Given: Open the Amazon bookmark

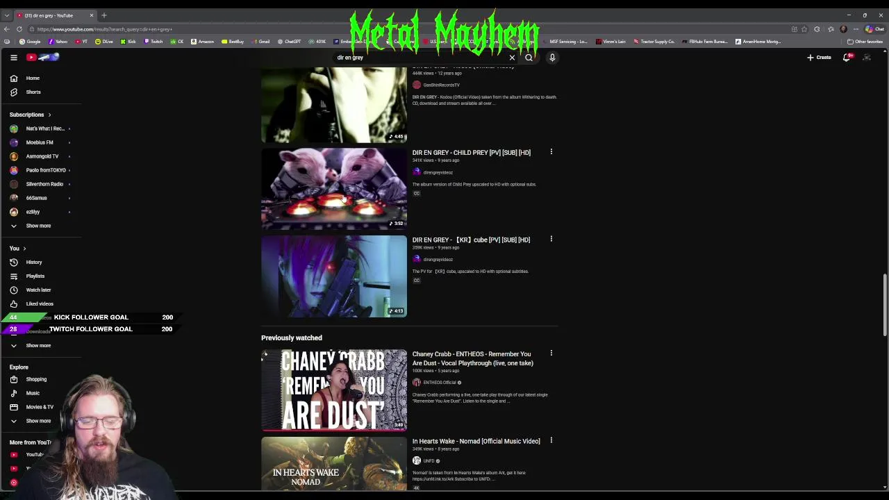Looking at the screenshot, I should click(203, 42).
